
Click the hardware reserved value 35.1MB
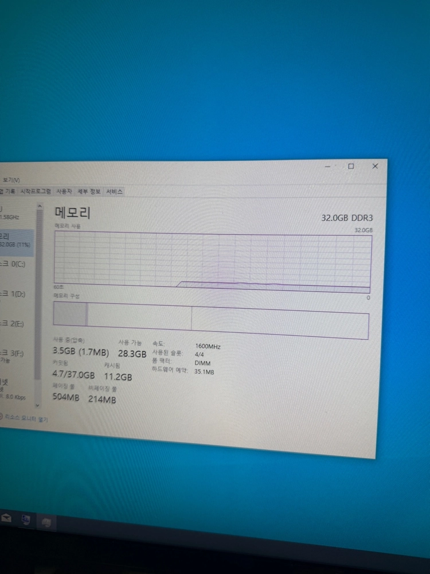[x=204, y=372]
